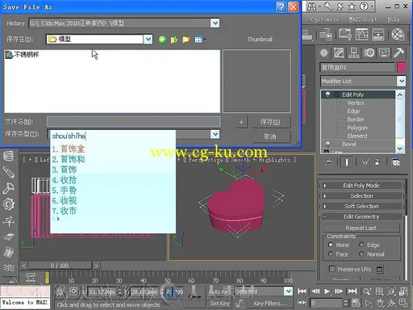Open the Manage Layers toolbar icon

click(326, 35)
